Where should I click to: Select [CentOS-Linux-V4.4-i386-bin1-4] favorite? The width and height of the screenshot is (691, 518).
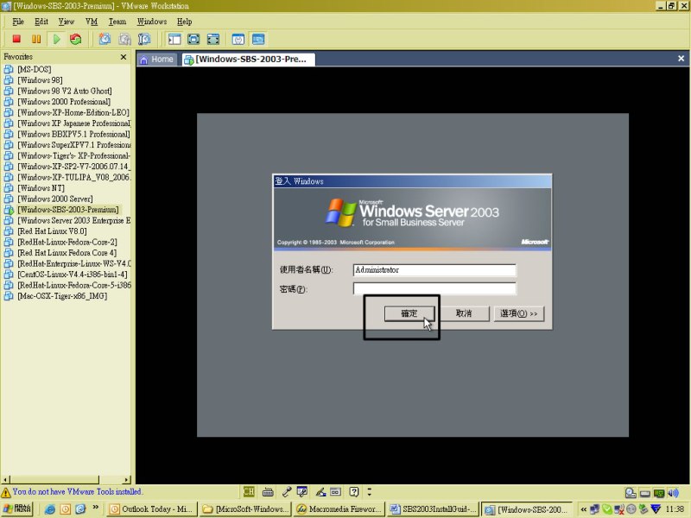(x=73, y=275)
